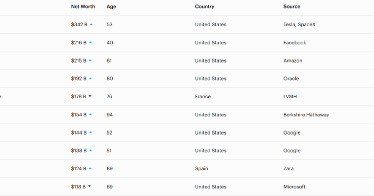Click the Country column header
Viewport: 374px width, 196px height.
(205, 7)
